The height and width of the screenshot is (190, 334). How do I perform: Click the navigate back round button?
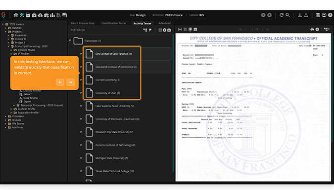point(263,15)
